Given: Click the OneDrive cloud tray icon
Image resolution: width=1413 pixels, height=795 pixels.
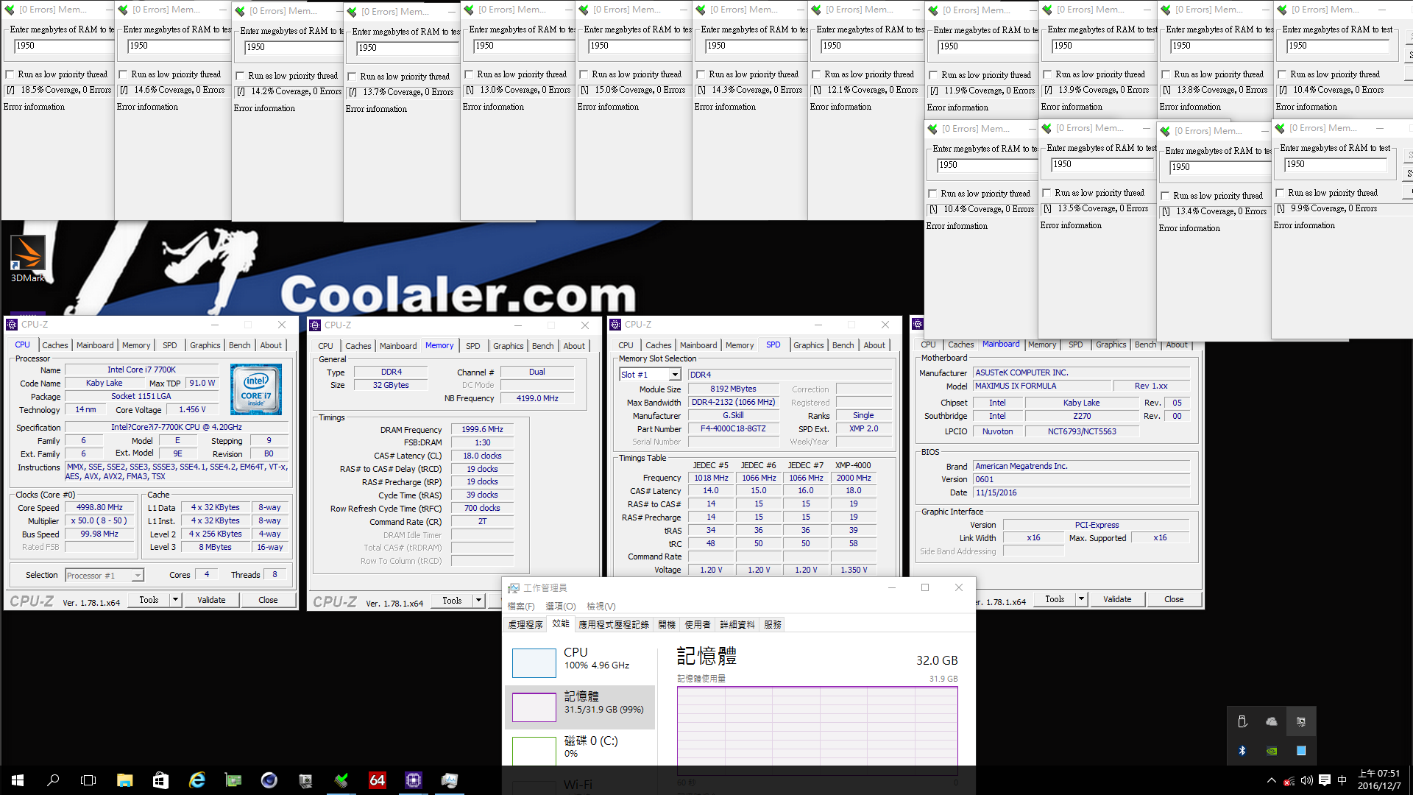Looking at the screenshot, I should coord(1272,721).
